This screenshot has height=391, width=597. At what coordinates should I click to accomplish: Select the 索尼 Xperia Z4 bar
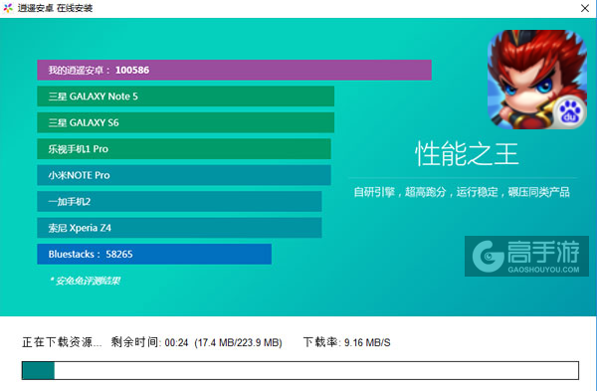point(179,228)
